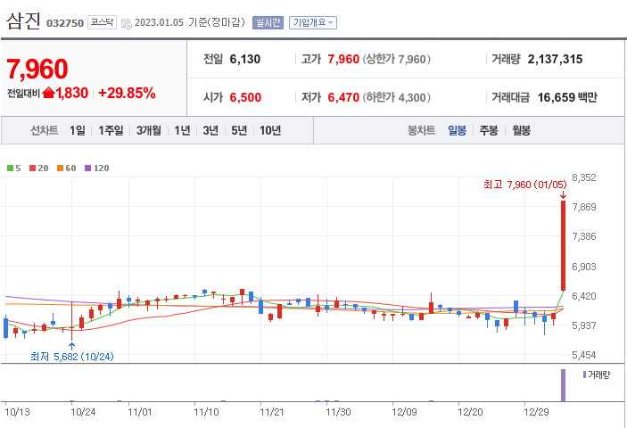This screenshot has height=428, width=627.
Task: Click the 상한가 7,960 upper limit text
Action: tap(396, 59)
